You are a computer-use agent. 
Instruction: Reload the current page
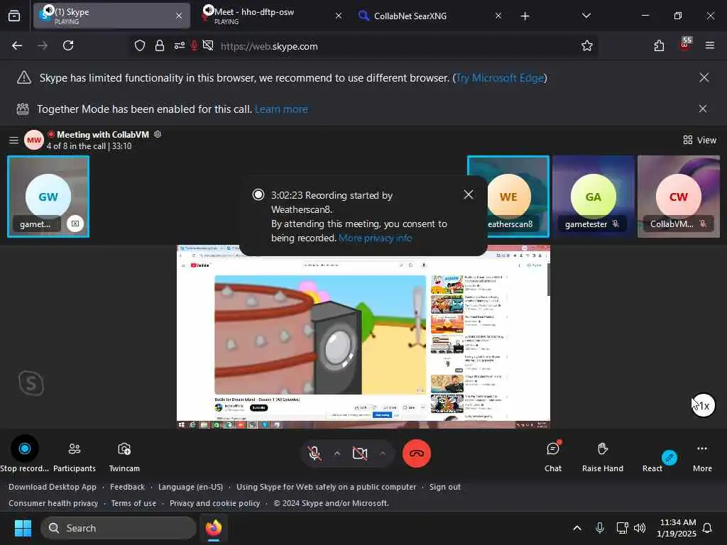[x=68, y=45]
